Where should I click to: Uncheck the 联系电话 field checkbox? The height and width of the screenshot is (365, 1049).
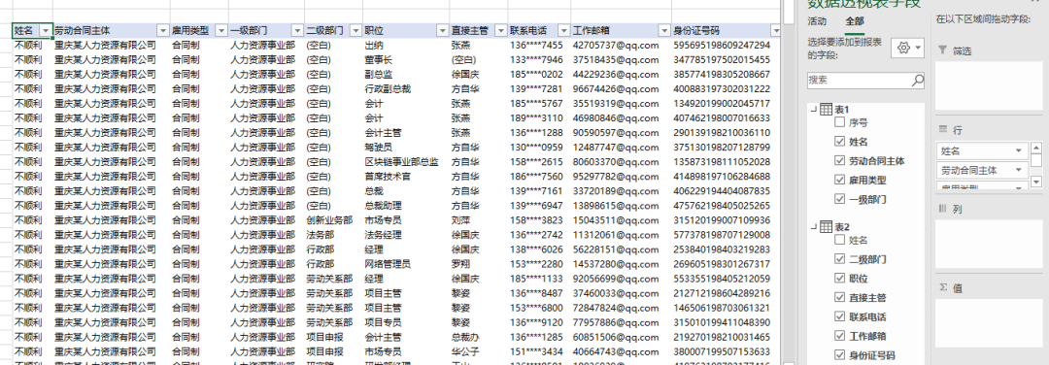839,316
